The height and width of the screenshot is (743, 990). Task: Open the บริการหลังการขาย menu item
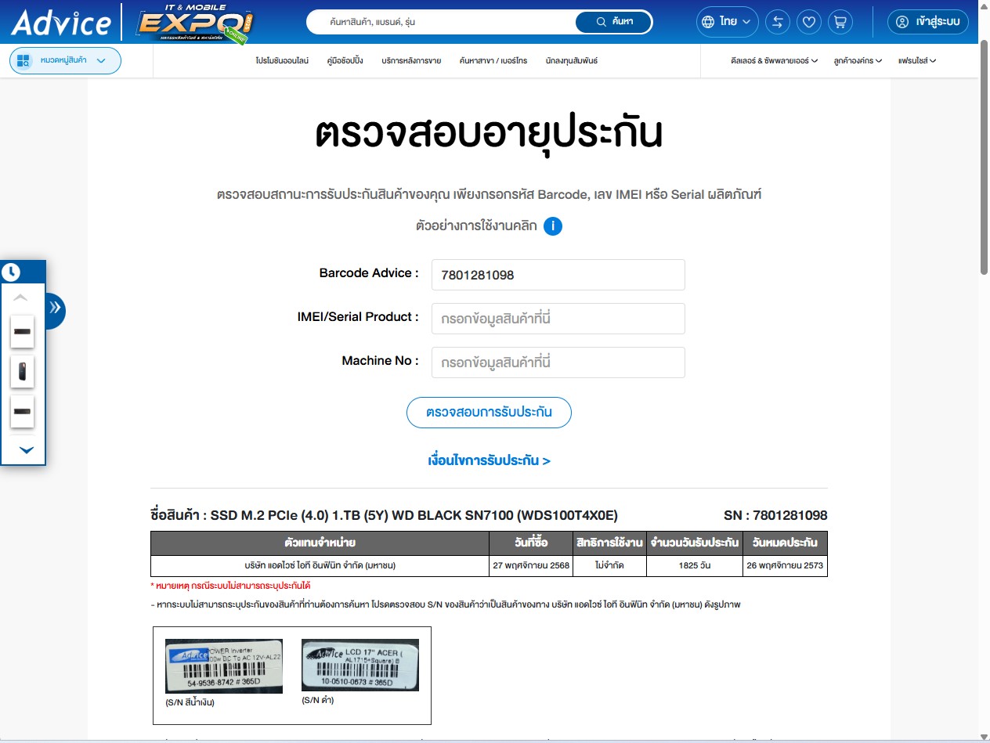(411, 60)
